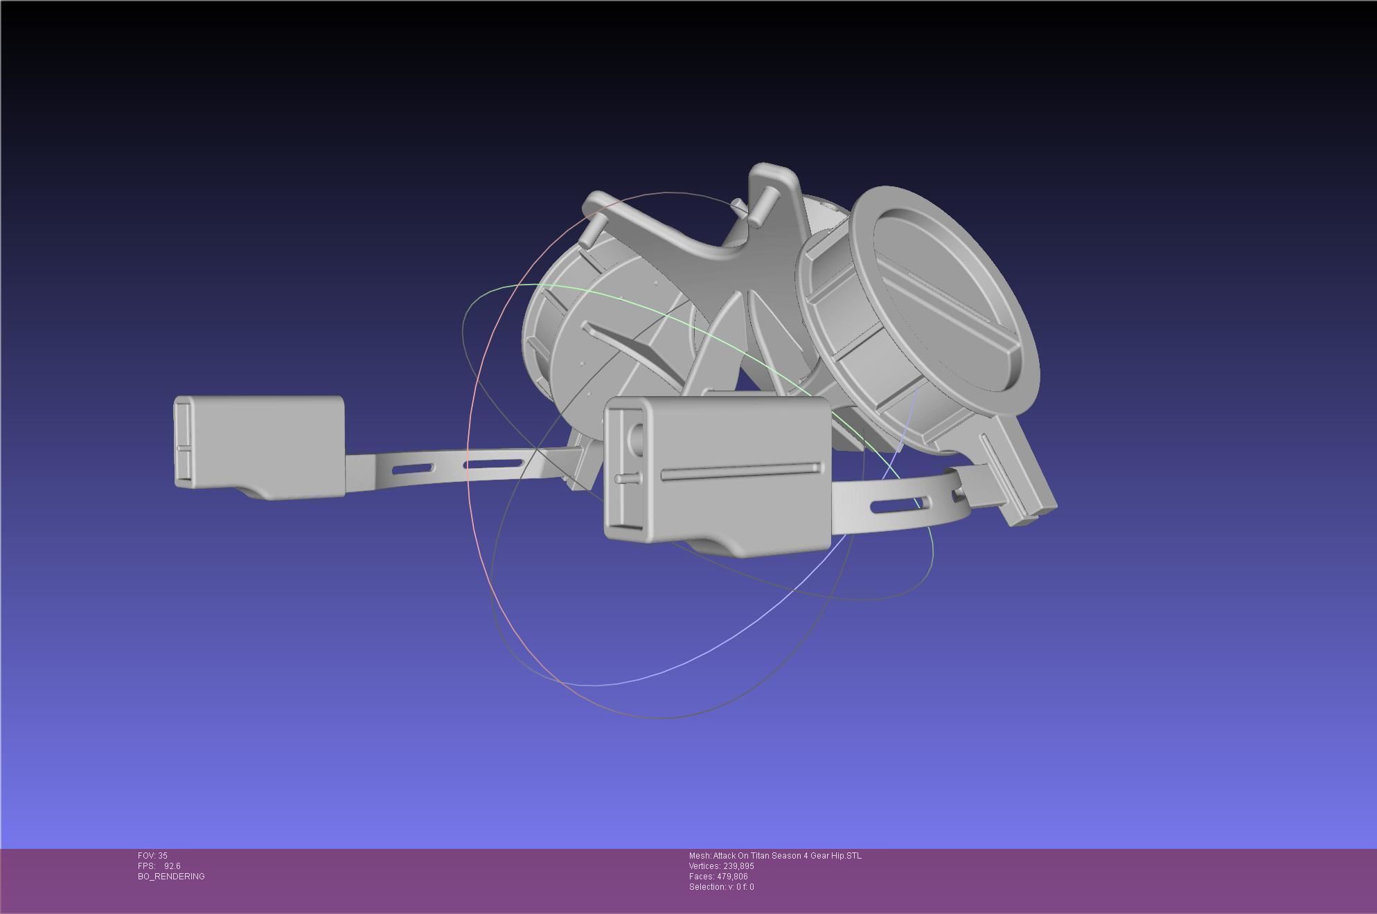Click the FPS: 92.6 readout
The width and height of the screenshot is (1377, 914).
tap(159, 866)
